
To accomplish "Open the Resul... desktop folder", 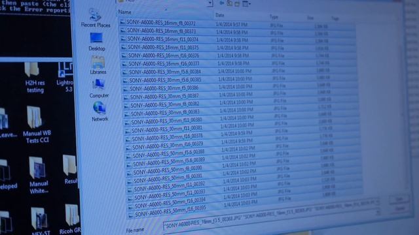I will (70, 170).
